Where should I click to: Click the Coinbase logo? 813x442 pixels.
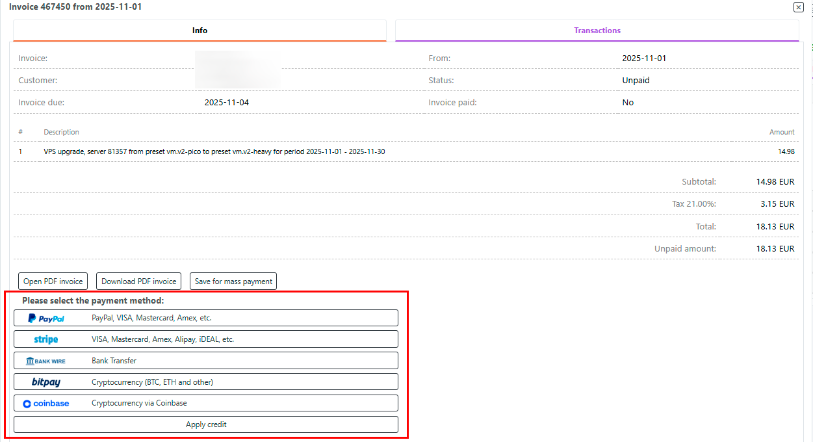(x=45, y=404)
